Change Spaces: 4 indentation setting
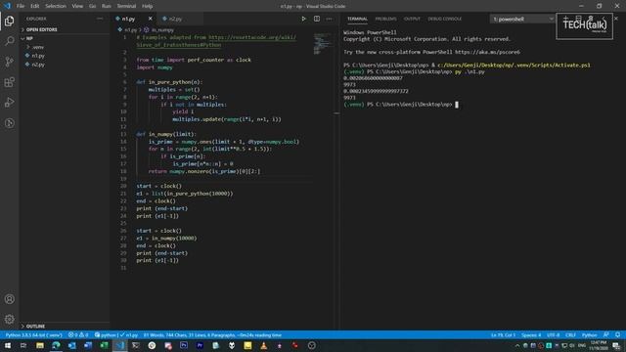 click(x=531, y=334)
